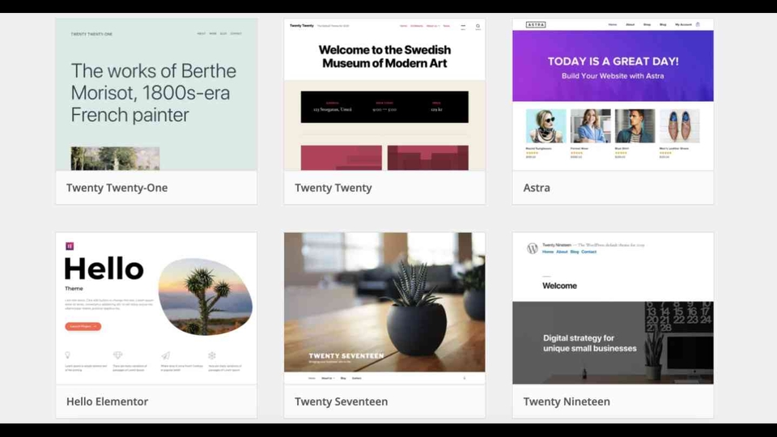Click the 'About' link in Twenty Nineteen preview
The image size is (777, 437).
562,252
